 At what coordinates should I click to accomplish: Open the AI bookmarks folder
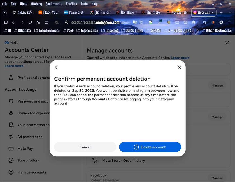coord(7,31)
